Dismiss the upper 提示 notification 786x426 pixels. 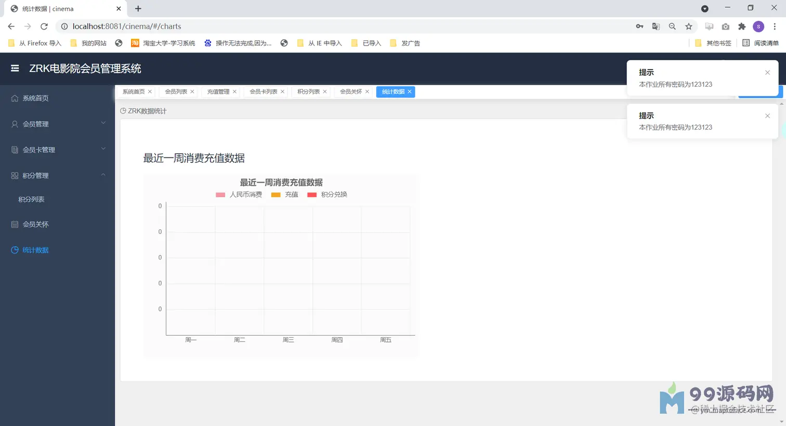pyautogui.click(x=767, y=73)
